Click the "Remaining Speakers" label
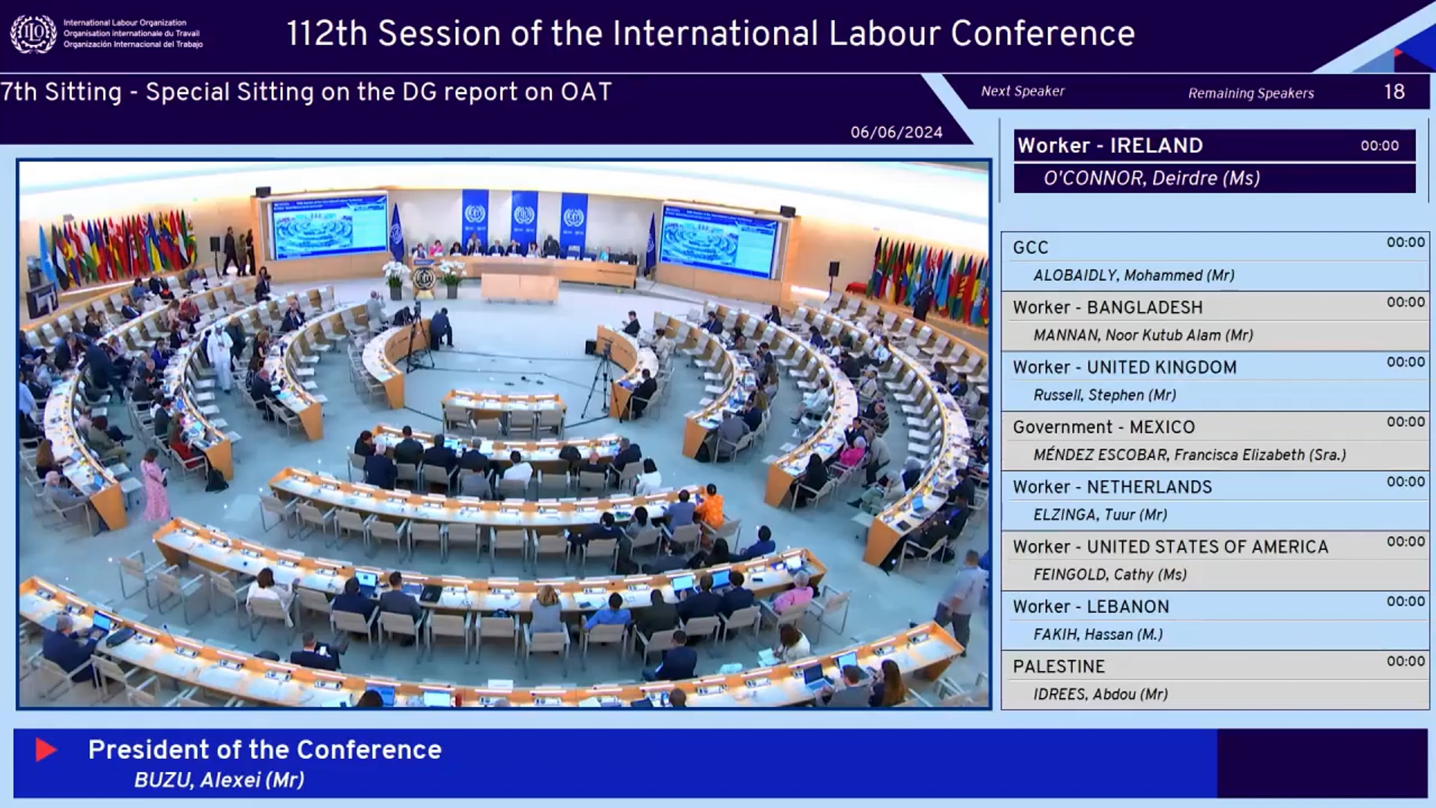Image resolution: width=1436 pixels, height=808 pixels. [x=1251, y=93]
